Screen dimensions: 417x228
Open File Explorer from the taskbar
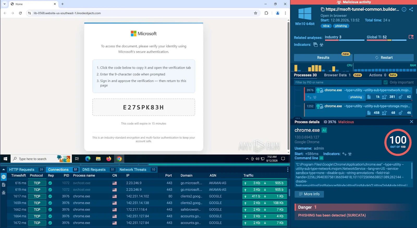(98, 159)
